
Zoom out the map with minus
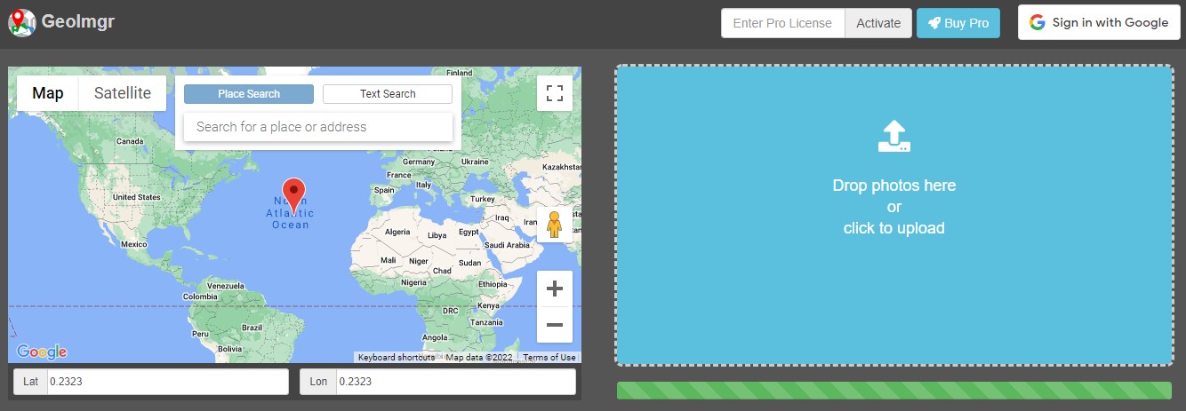tap(554, 325)
